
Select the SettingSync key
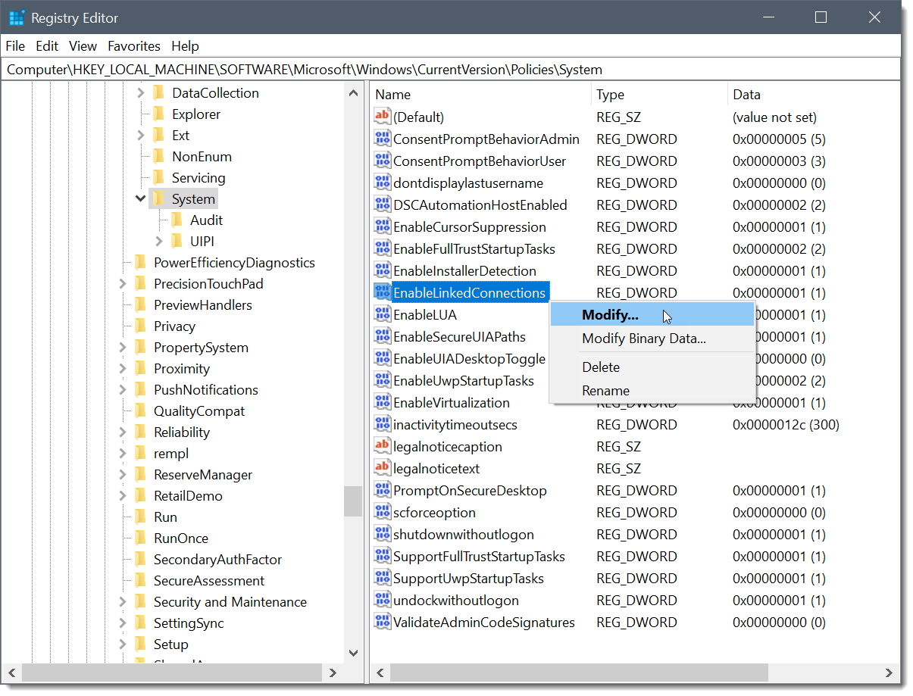189,623
